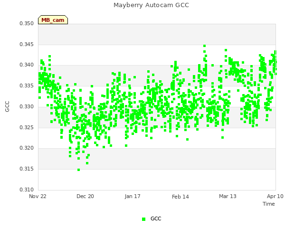Click the MB_cam label tab
The image size is (304, 228).
[53, 20]
